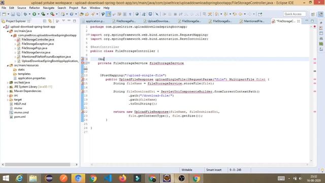Image resolution: width=325 pixels, height=183 pixels.
Task: Click the Show whitespace characters pilcrow icon
Action: (130, 14)
